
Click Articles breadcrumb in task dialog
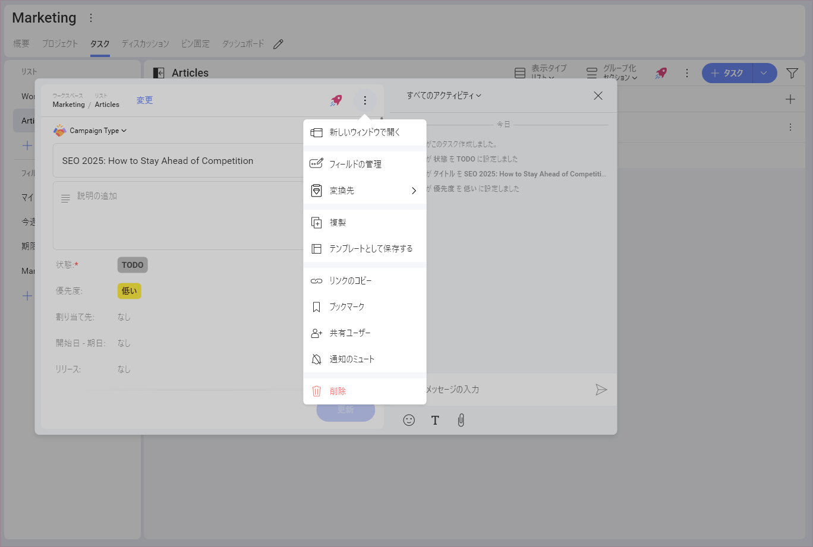click(107, 105)
